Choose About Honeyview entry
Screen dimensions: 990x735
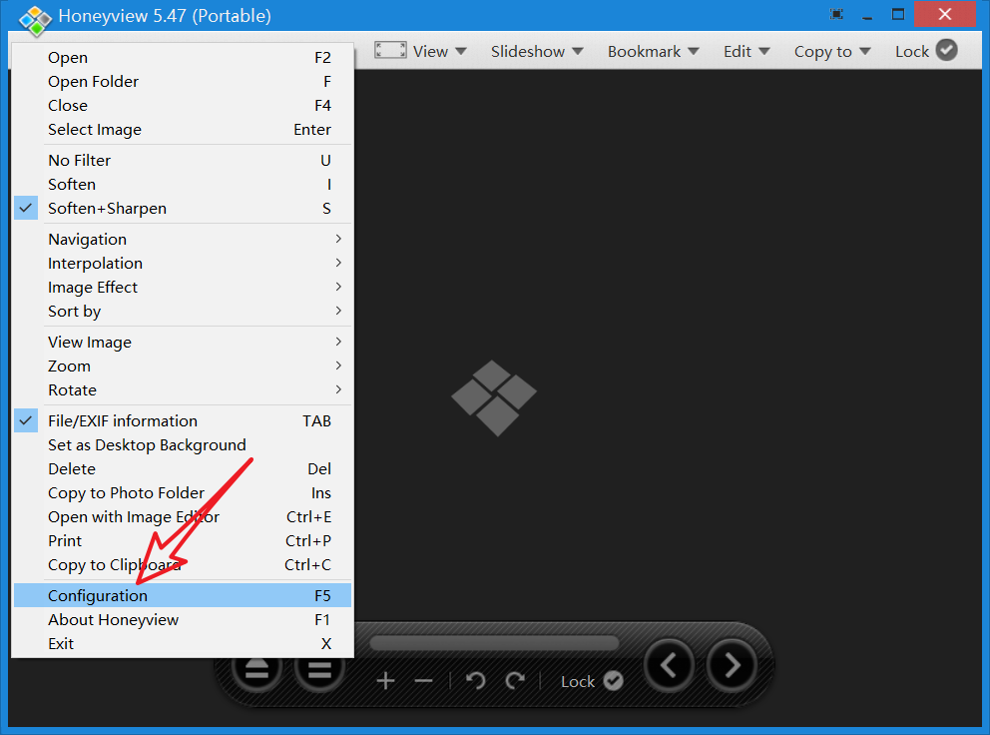click(183, 620)
